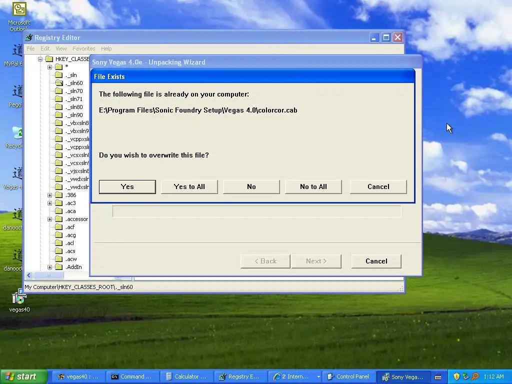The width and height of the screenshot is (512, 384).
Task: Click the ._vbxsln9 tree entry
Action: point(76,131)
